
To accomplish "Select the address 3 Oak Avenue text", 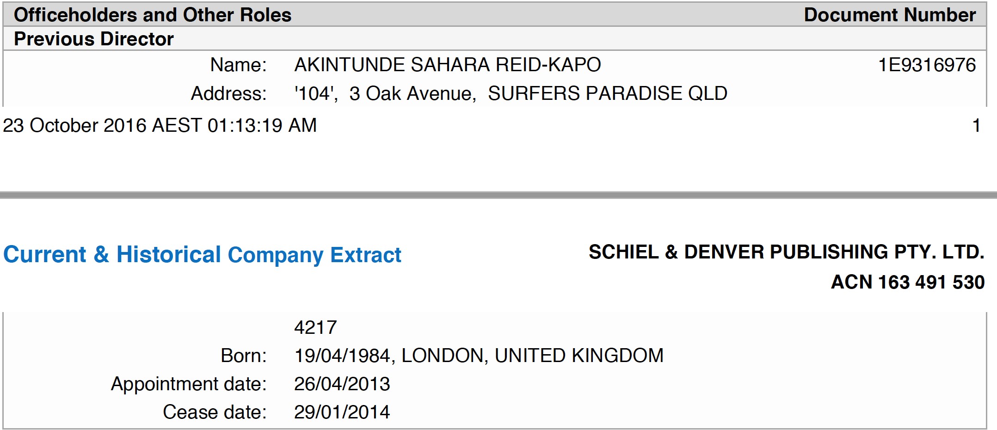I will pos(413,93).
